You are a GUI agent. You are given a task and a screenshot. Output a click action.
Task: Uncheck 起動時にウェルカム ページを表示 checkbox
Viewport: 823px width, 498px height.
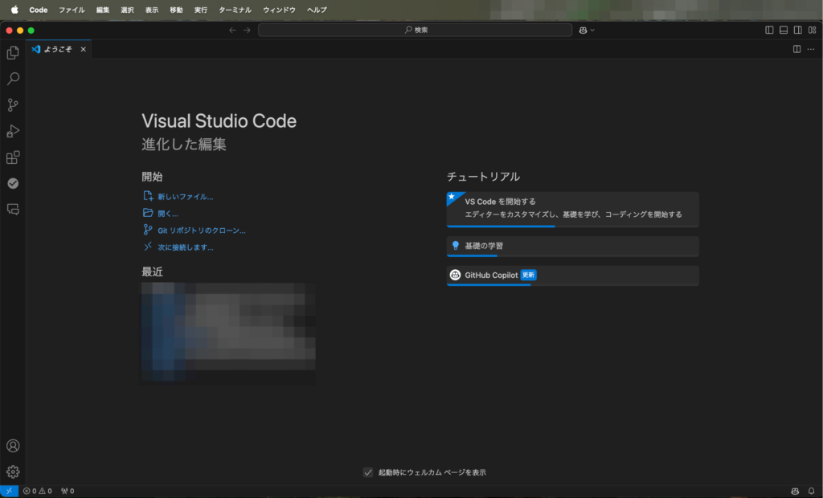point(368,472)
